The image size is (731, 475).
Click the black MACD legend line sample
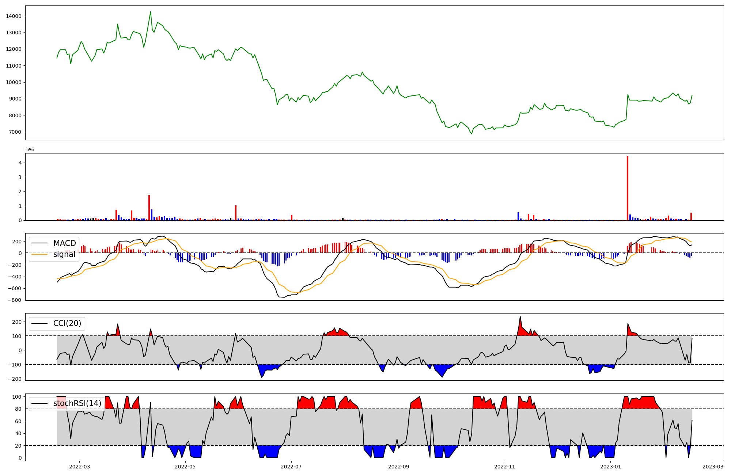[39, 243]
